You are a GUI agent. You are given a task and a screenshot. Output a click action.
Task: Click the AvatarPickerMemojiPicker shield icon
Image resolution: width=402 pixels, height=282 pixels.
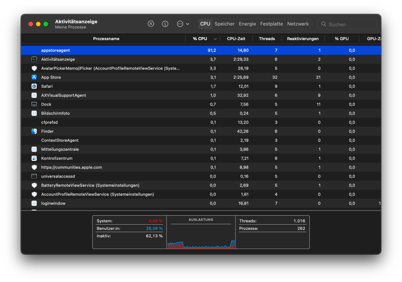tap(34, 68)
